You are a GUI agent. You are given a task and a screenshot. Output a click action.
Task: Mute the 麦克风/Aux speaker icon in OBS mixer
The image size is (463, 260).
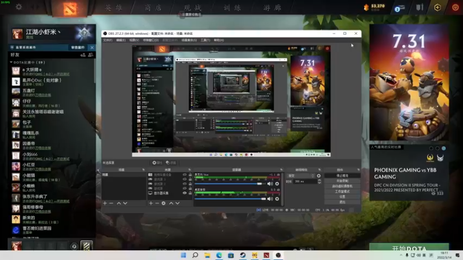[270, 184]
